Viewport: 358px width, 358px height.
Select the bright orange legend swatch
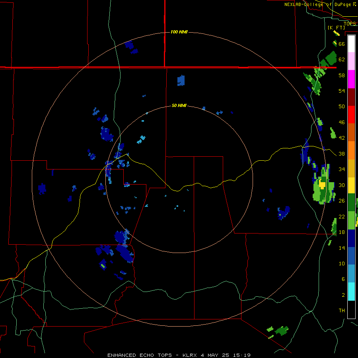[351, 150]
